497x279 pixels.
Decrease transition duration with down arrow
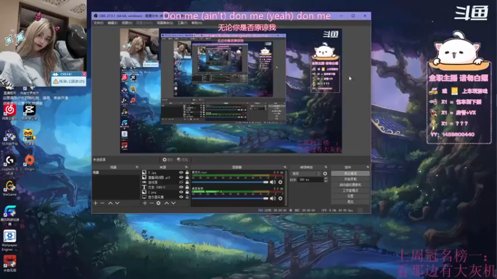[x=326, y=181]
